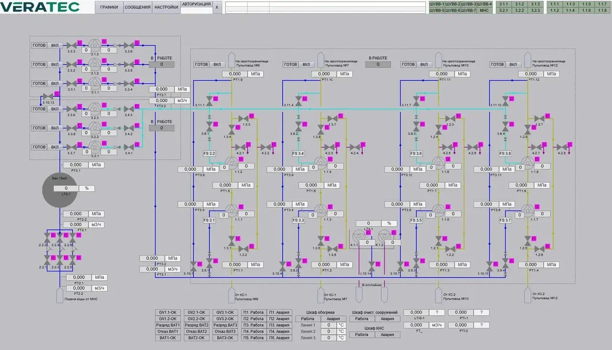Screen dimensions: 612x350
Task: Click pump 1.1.2 icon
Action: point(232,163)
